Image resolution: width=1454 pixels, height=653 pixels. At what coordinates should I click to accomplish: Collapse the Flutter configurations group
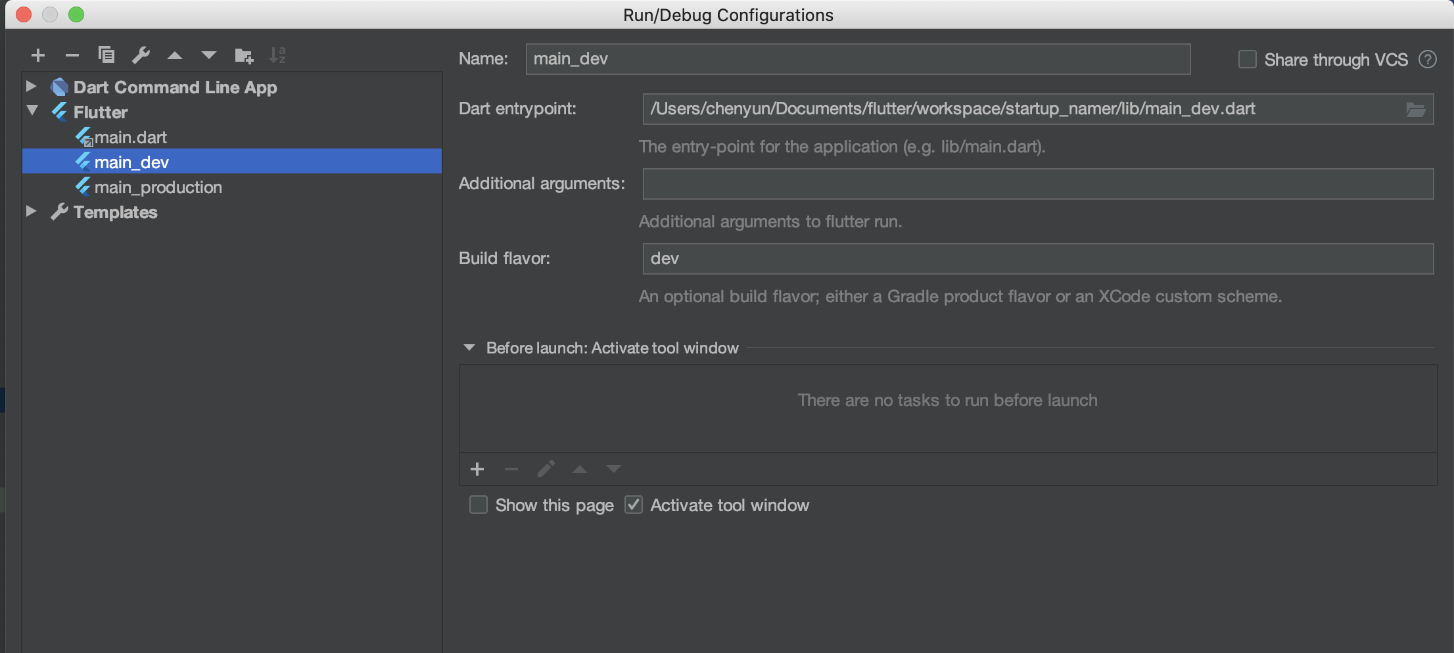point(32,111)
